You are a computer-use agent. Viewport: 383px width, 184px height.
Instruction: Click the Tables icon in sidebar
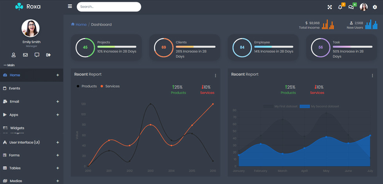(5, 168)
